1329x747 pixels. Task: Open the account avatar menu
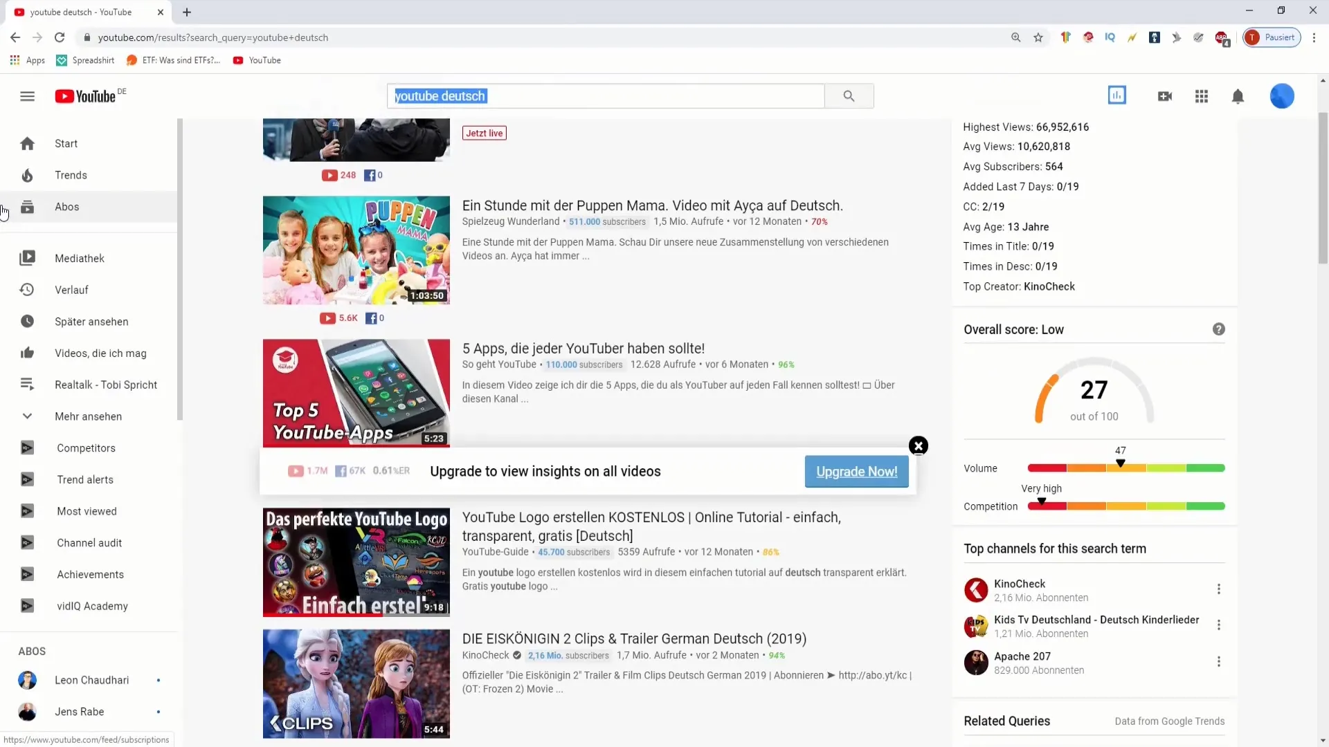[1281, 96]
